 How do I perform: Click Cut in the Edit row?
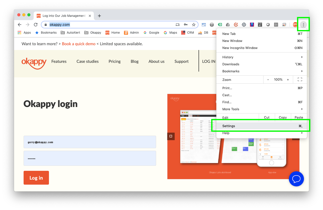point(267,117)
